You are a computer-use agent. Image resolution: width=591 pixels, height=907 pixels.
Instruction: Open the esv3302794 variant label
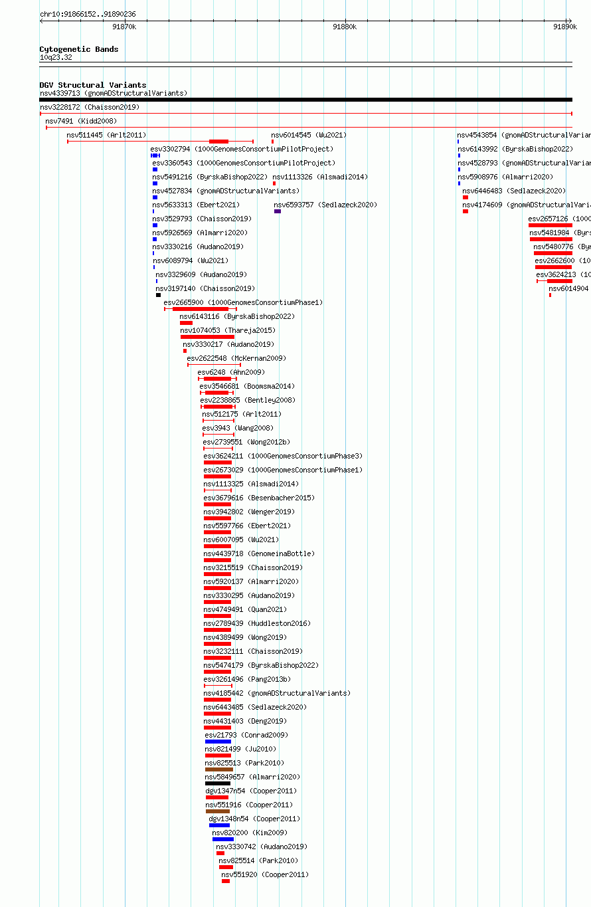point(242,149)
